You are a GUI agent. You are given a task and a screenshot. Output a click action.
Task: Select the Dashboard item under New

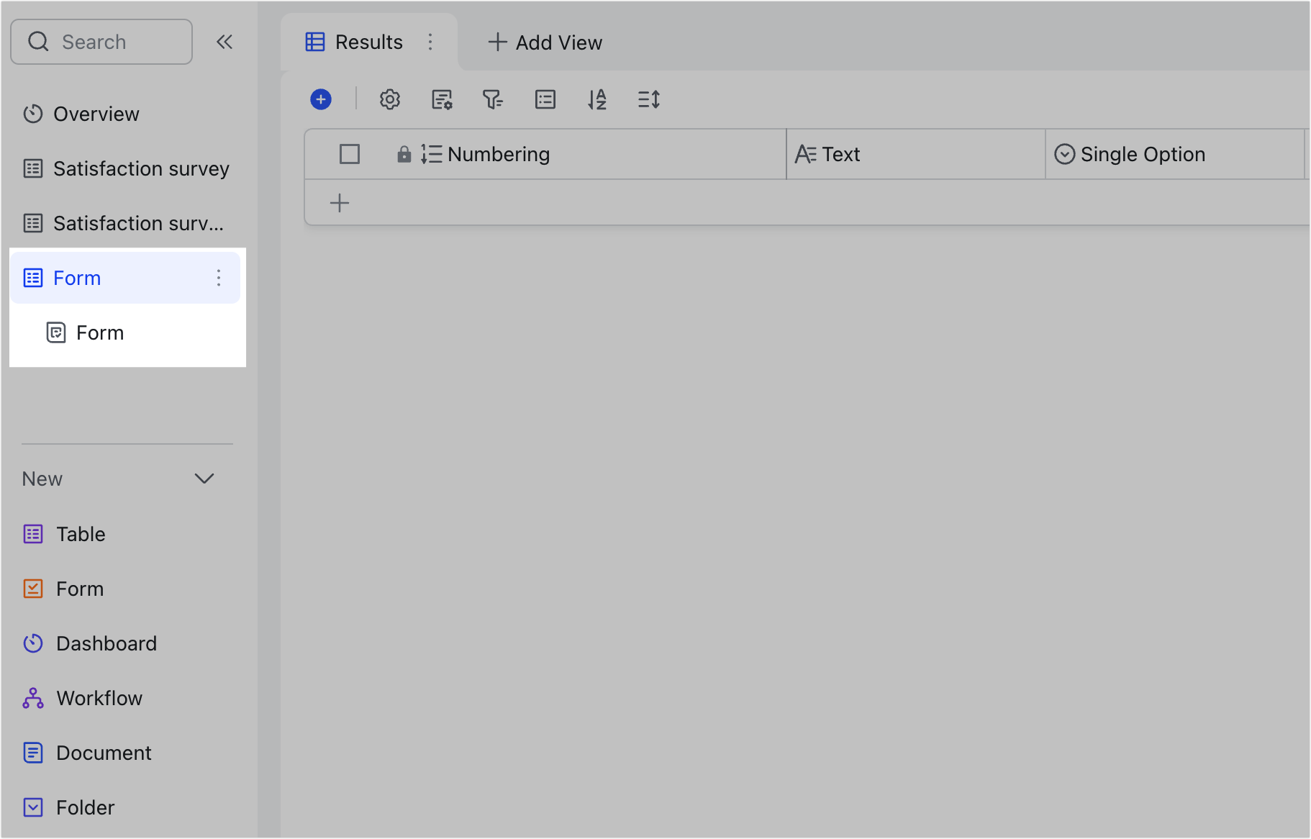106,643
